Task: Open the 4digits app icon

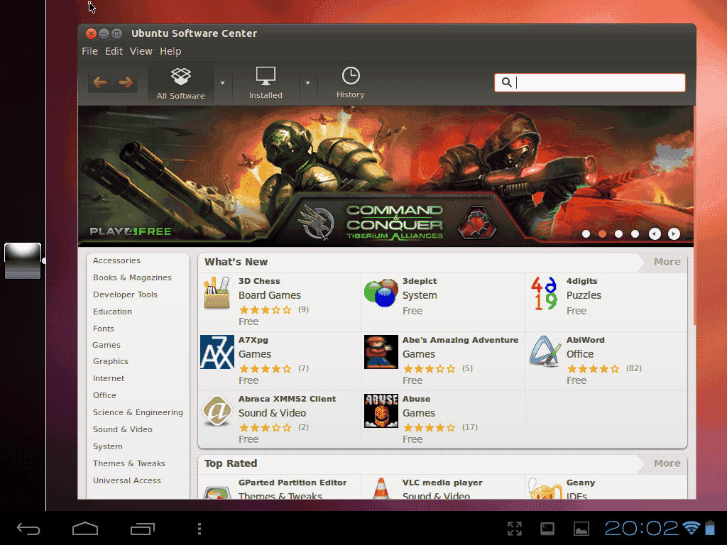Action: click(x=545, y=294)
